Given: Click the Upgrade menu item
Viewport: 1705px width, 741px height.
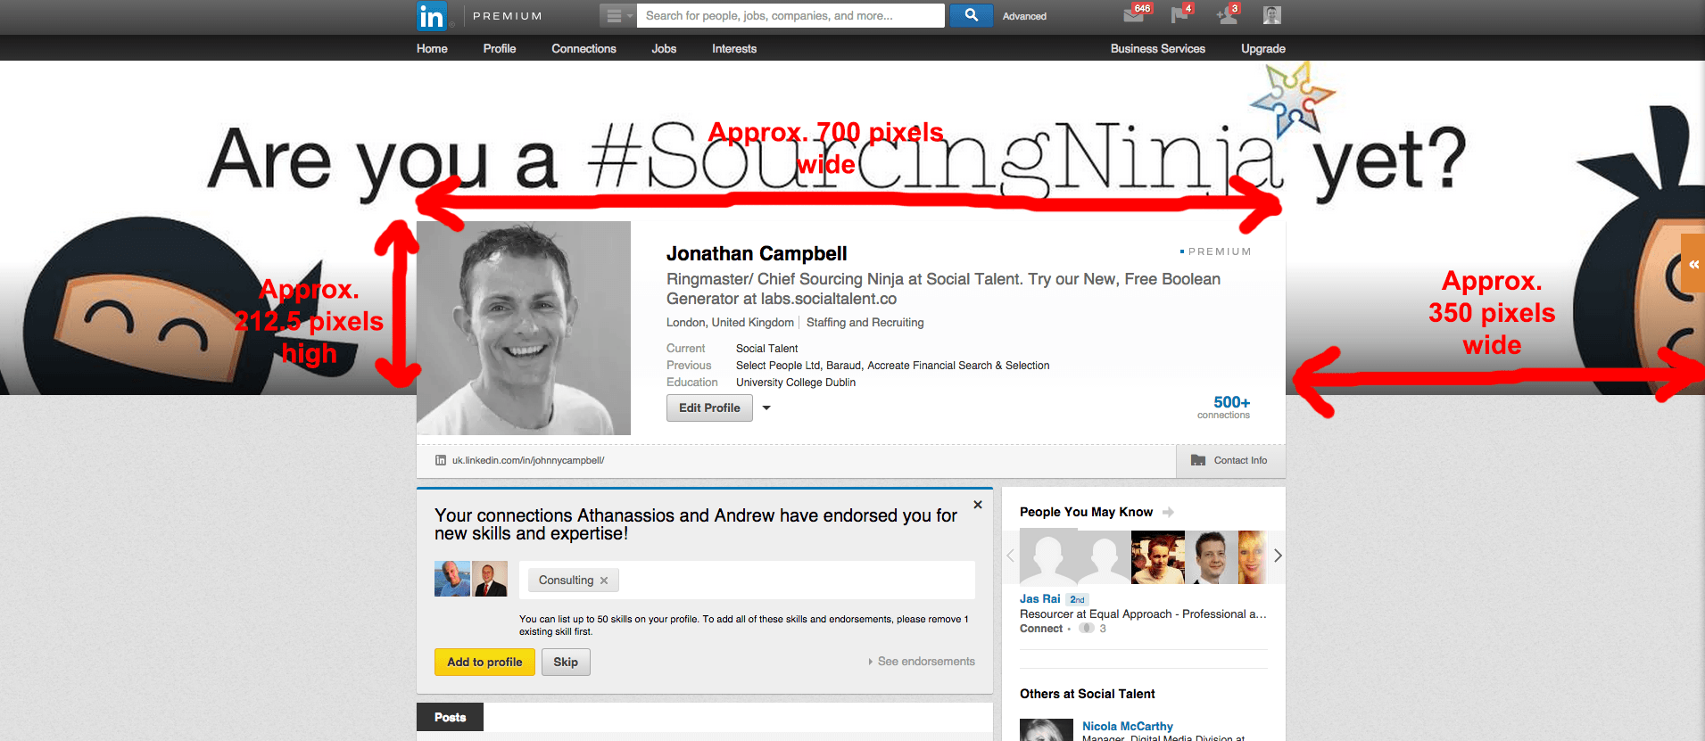Looking at the screenshot, I should pos(1263,48).
